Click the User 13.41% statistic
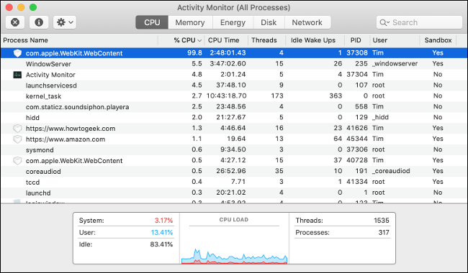Screen dimensions: 468x273 pyautogui.click(x=126, y=233)
